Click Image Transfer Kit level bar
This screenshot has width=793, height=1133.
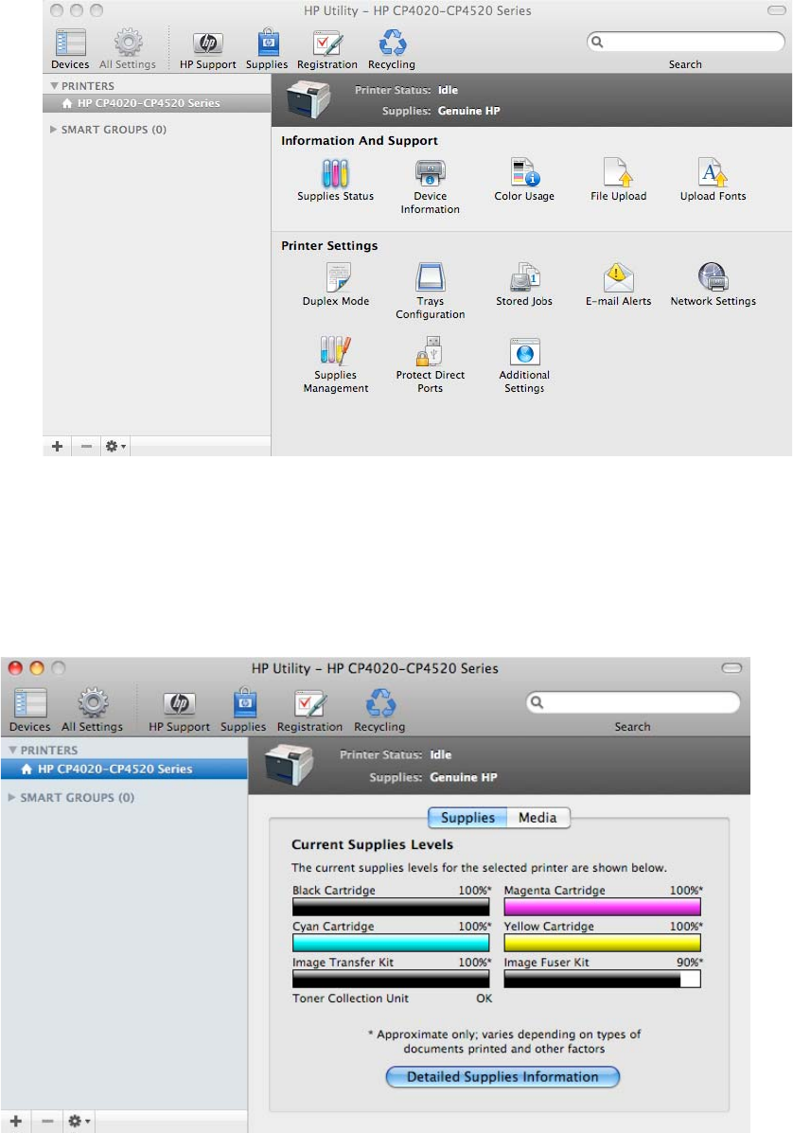point(391,979)
